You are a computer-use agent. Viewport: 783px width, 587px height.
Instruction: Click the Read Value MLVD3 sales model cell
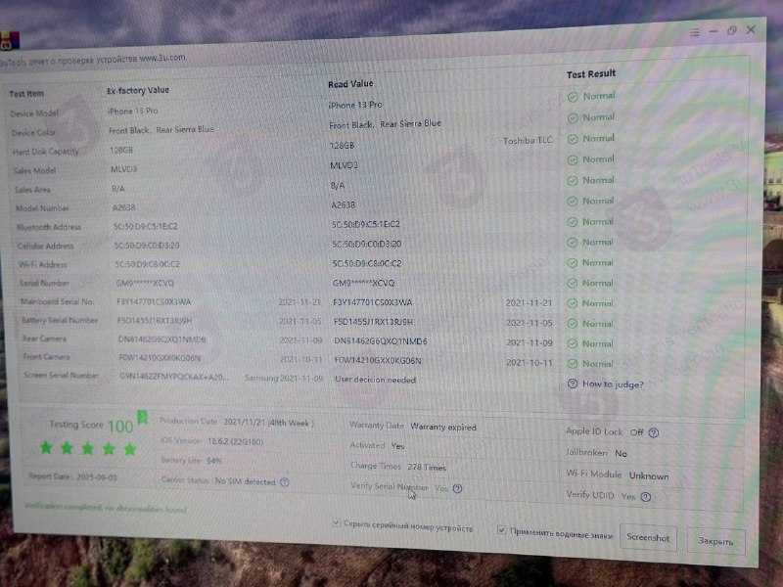[344, 165]
